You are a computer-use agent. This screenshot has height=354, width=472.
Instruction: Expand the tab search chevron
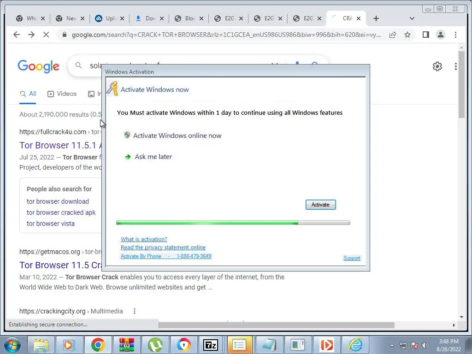412,18
